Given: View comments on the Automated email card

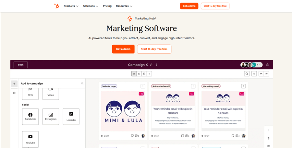Looking at the screenshot, I should (x=187, y=136).
